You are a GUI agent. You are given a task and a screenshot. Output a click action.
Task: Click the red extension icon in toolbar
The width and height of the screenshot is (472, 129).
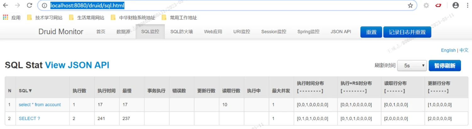click(x=438, y=5)
